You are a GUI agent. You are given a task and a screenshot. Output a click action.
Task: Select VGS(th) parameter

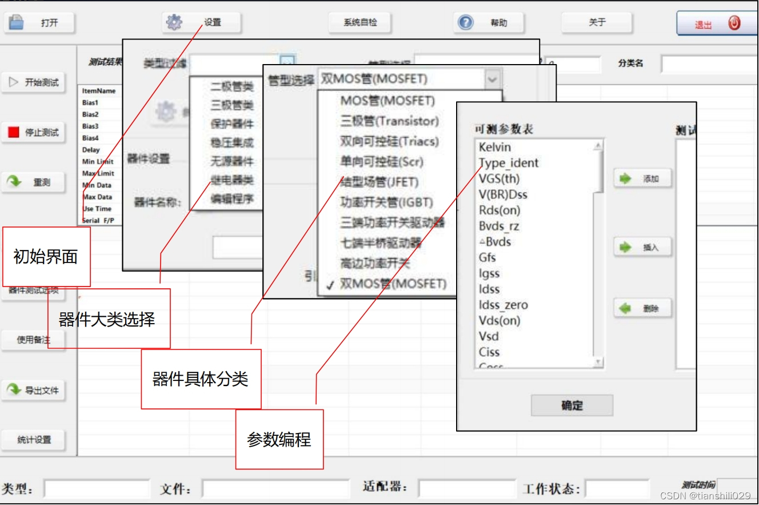tap(500, 178)
